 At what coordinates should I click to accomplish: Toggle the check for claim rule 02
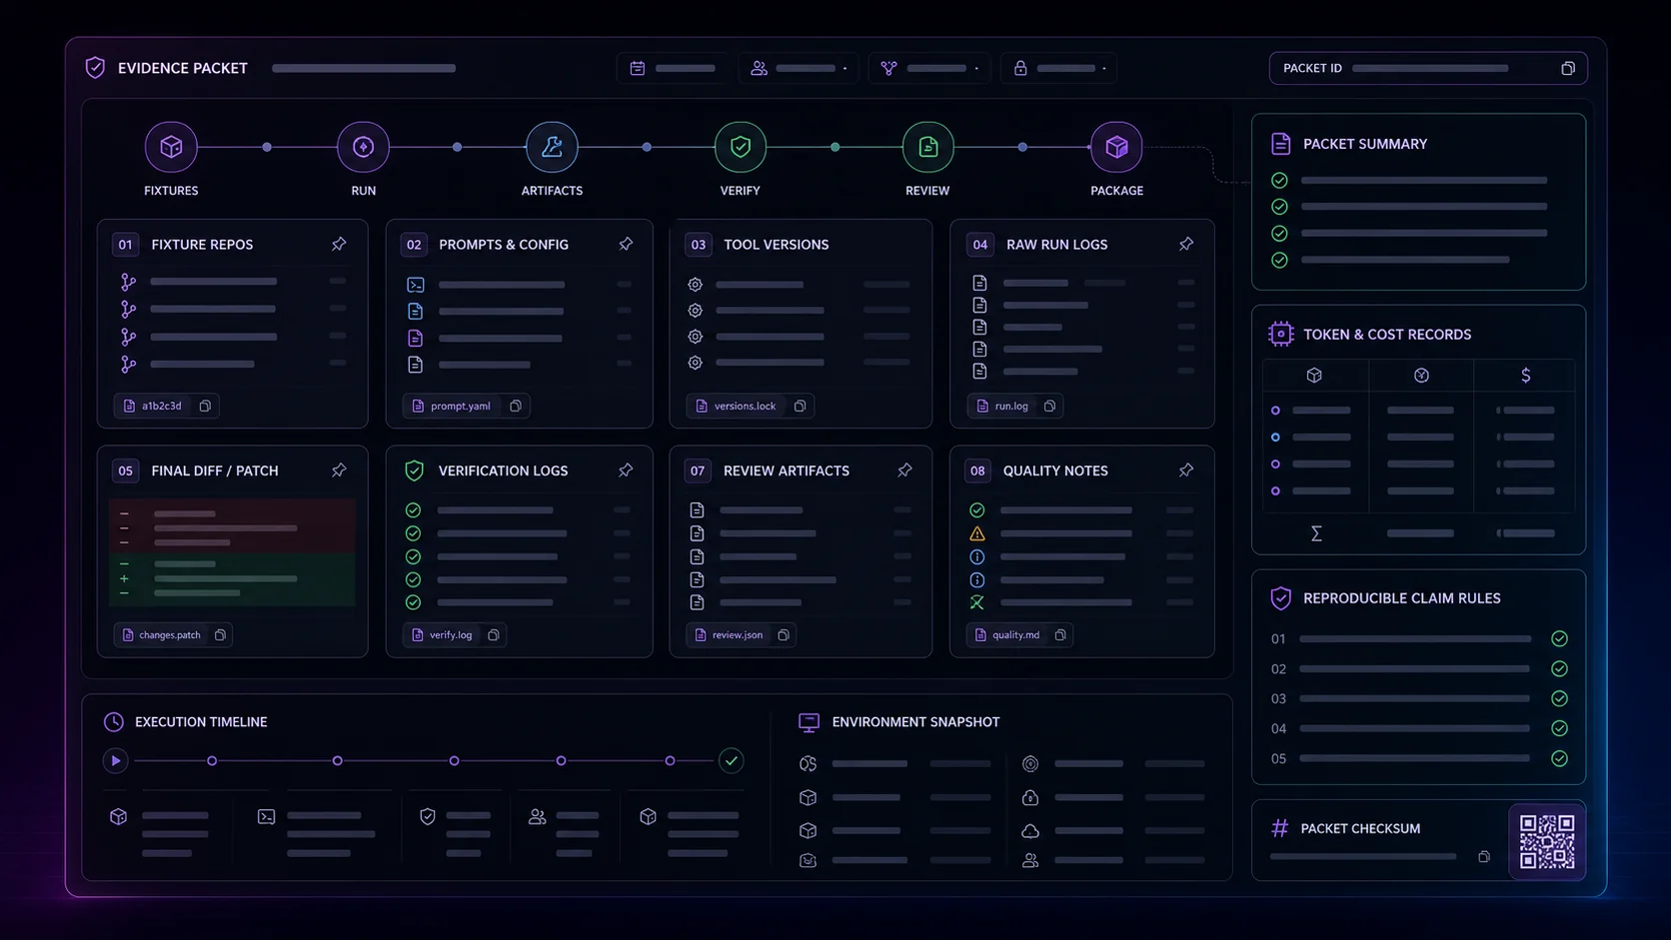[x=1559, y=668]
